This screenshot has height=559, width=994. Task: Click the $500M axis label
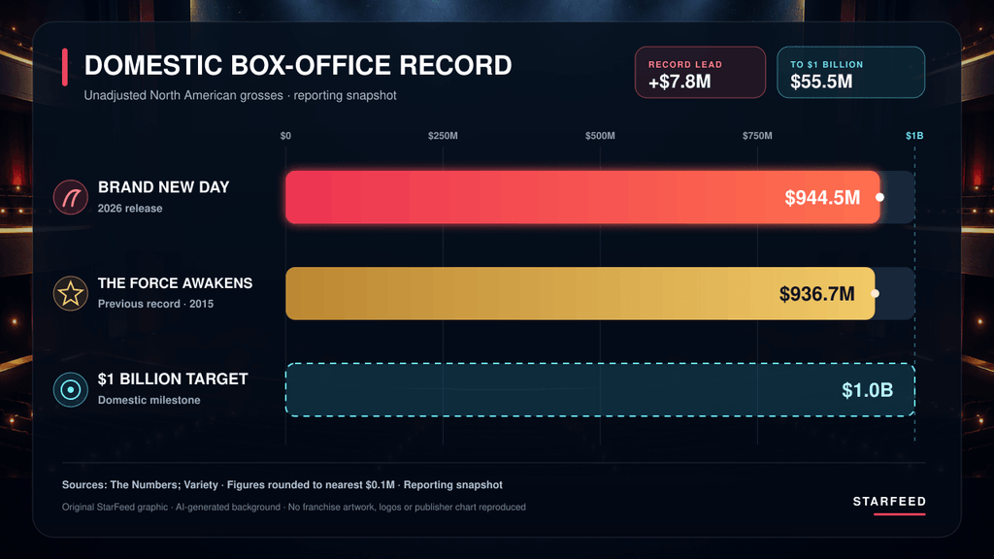[600, 136]
